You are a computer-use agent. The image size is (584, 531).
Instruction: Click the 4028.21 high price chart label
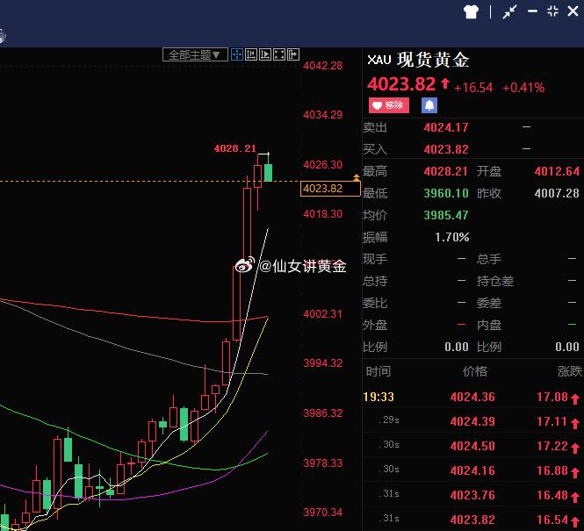pyautogui.click(x=235, y=148)
